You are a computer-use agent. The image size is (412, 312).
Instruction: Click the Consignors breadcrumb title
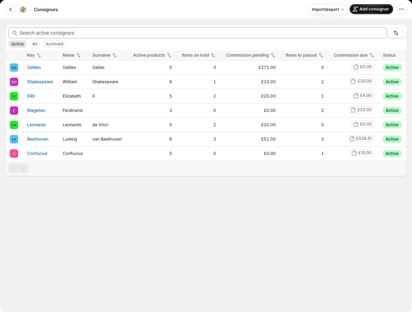46,9
